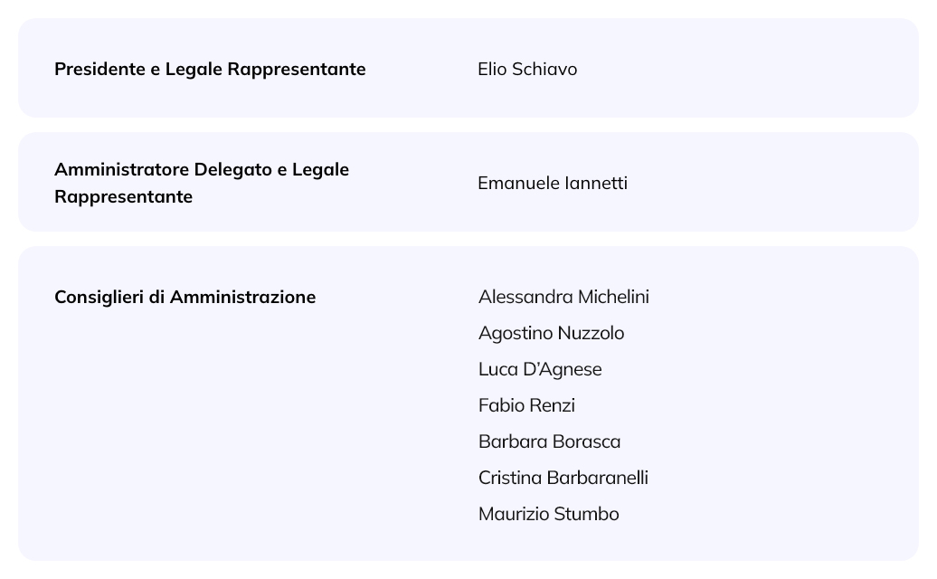Choose Barbara Borasca from the list

pos(549,442)
